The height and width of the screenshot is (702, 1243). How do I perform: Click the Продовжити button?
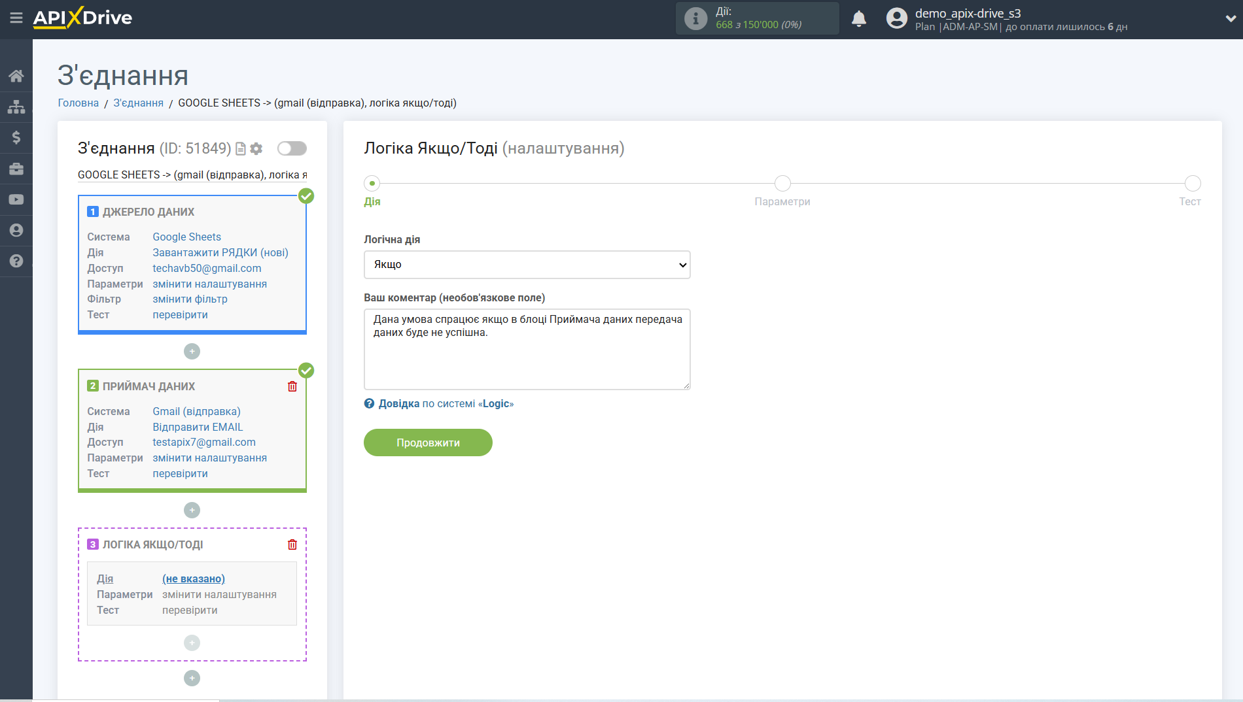coord(428,443)
